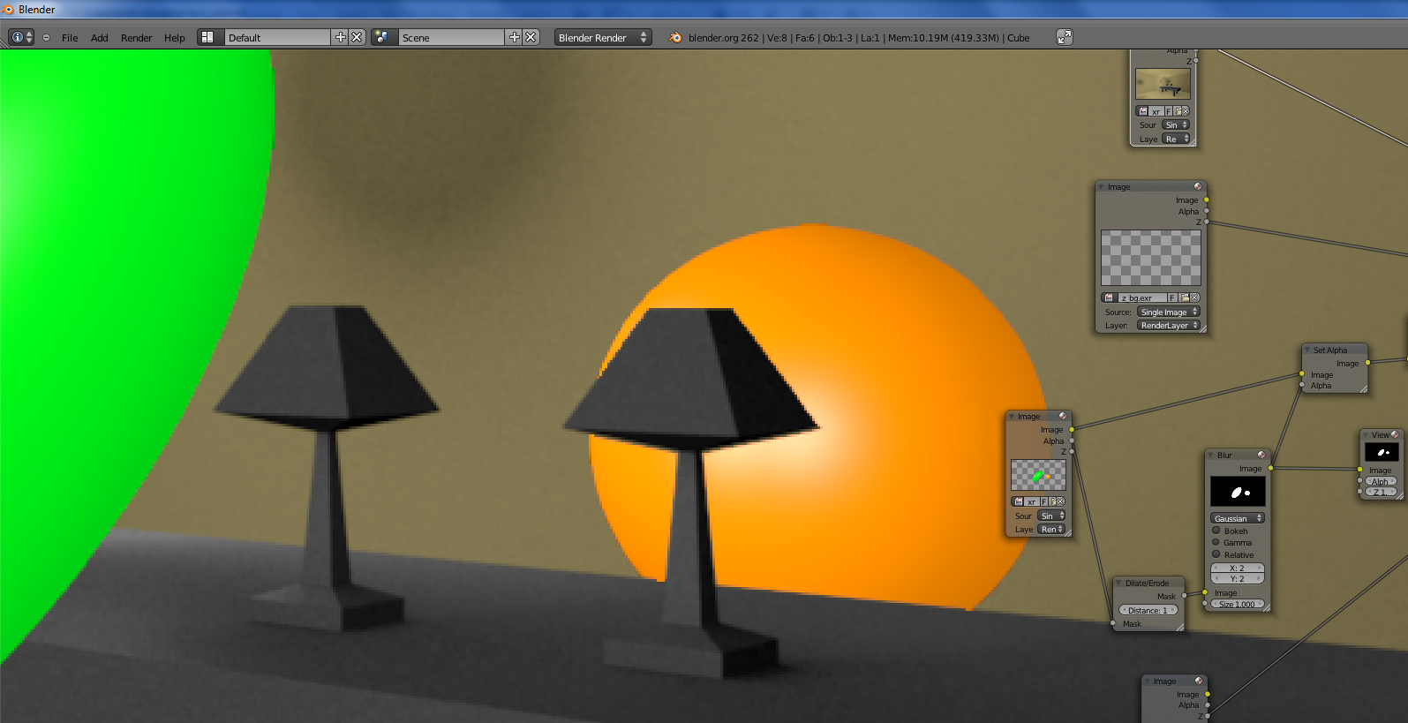1408x723 pixels.
Task: Click the z_bg.exr image name field
Action: click(x=1142, y=298)
